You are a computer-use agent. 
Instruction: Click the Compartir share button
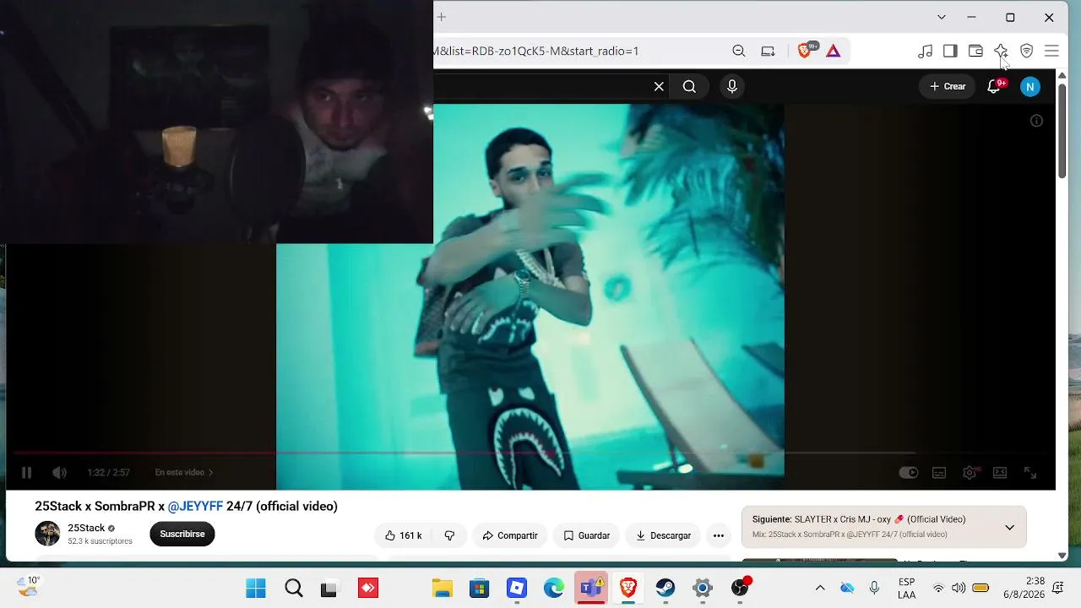point(509,535)
